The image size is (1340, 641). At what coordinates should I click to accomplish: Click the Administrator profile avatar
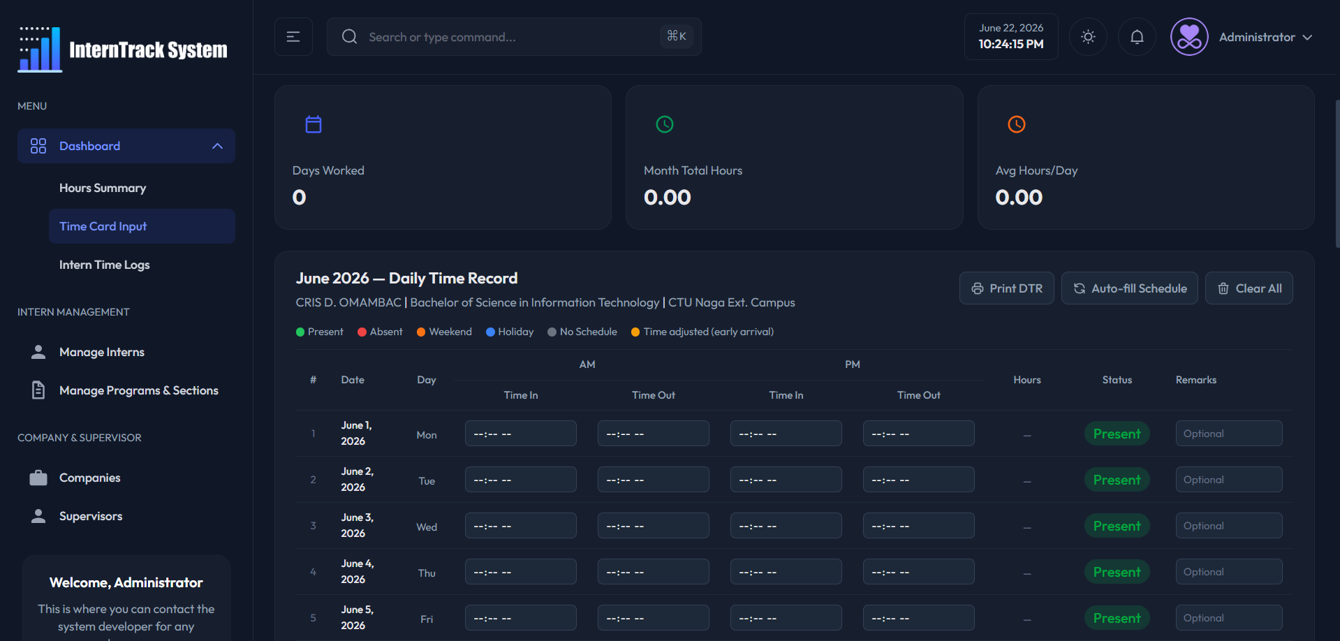1189,37
